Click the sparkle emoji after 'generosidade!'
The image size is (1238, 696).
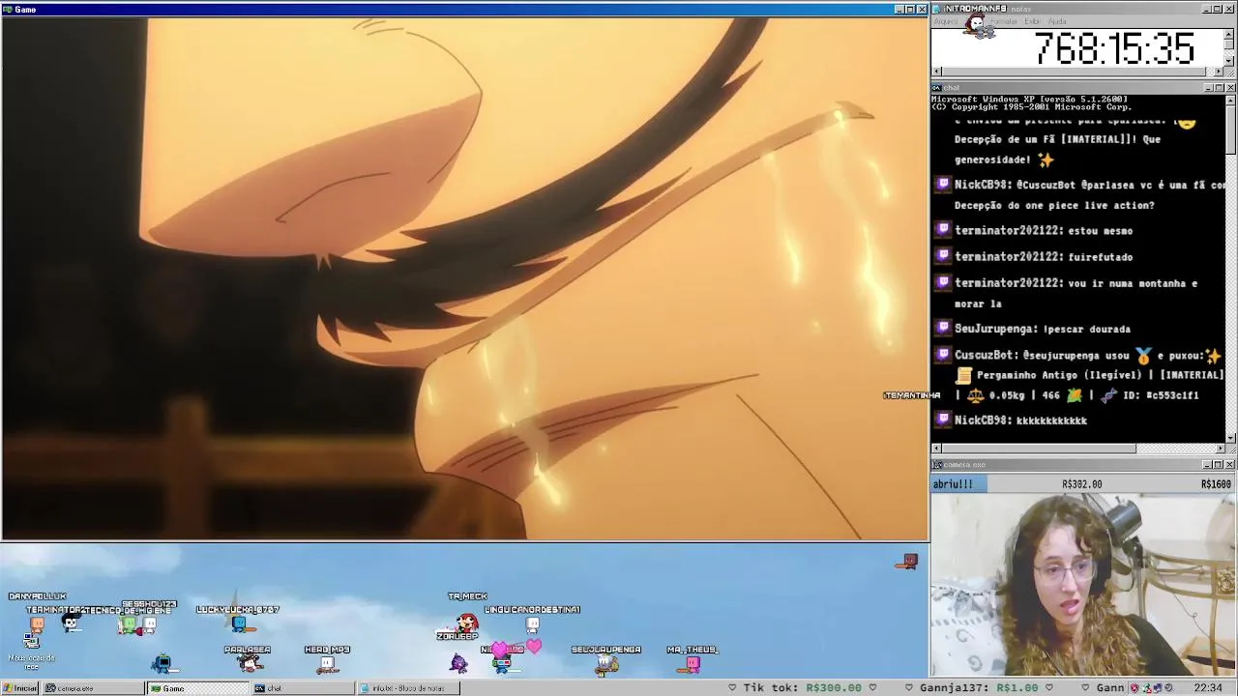(1046, 159)
